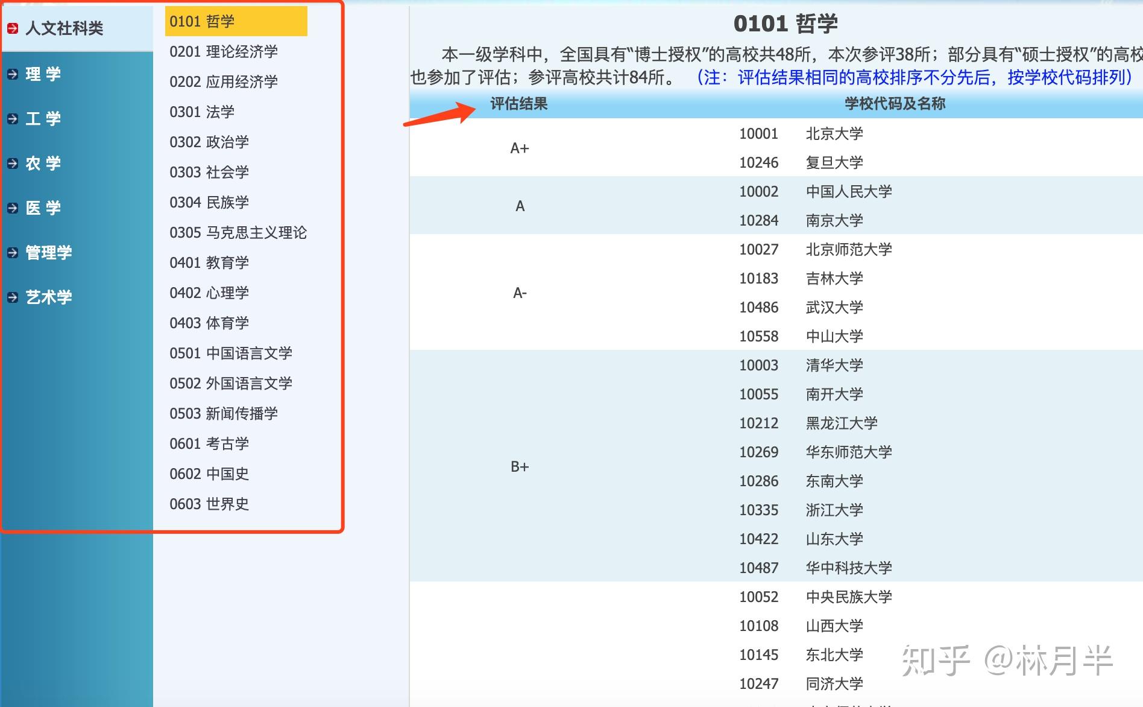Image resolution: width=1143 pixels, height=707 pixels.
Task: Open subject 0503 新闻传播学
Action: point(224,413)
